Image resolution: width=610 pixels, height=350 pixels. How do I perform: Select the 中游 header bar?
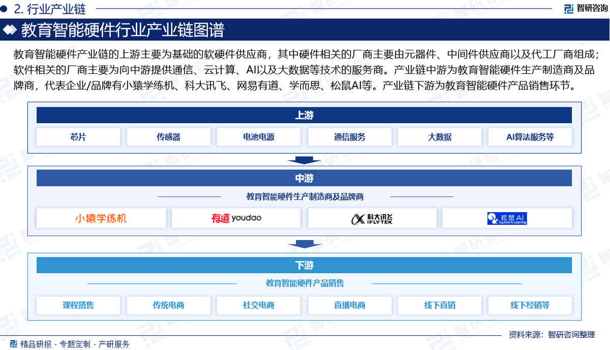pos(304,178)
